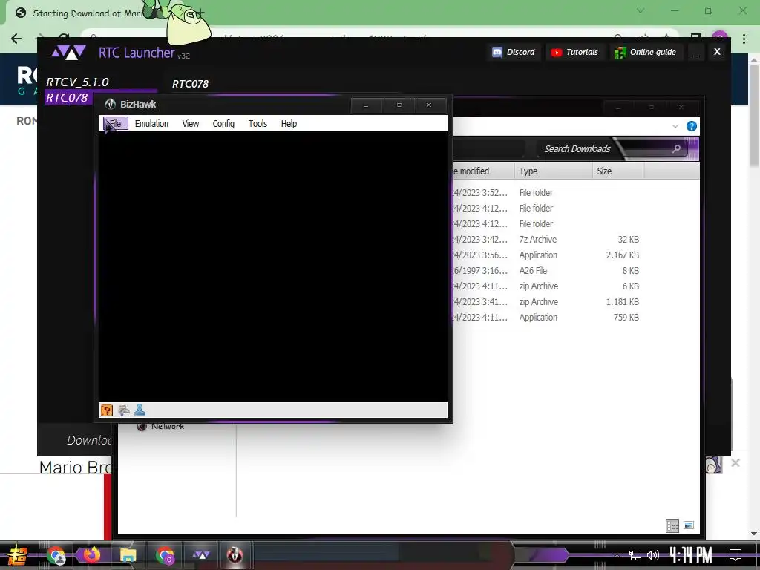Sort by the Type column header
The height and width of the screenshot is (570, 760).
[554, 171]
